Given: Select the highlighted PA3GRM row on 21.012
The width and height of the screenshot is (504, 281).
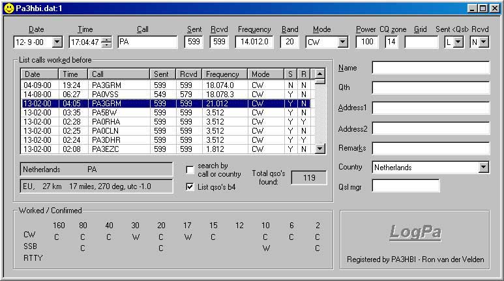Looking at the screenshot, I should click(x=166, y=104).
